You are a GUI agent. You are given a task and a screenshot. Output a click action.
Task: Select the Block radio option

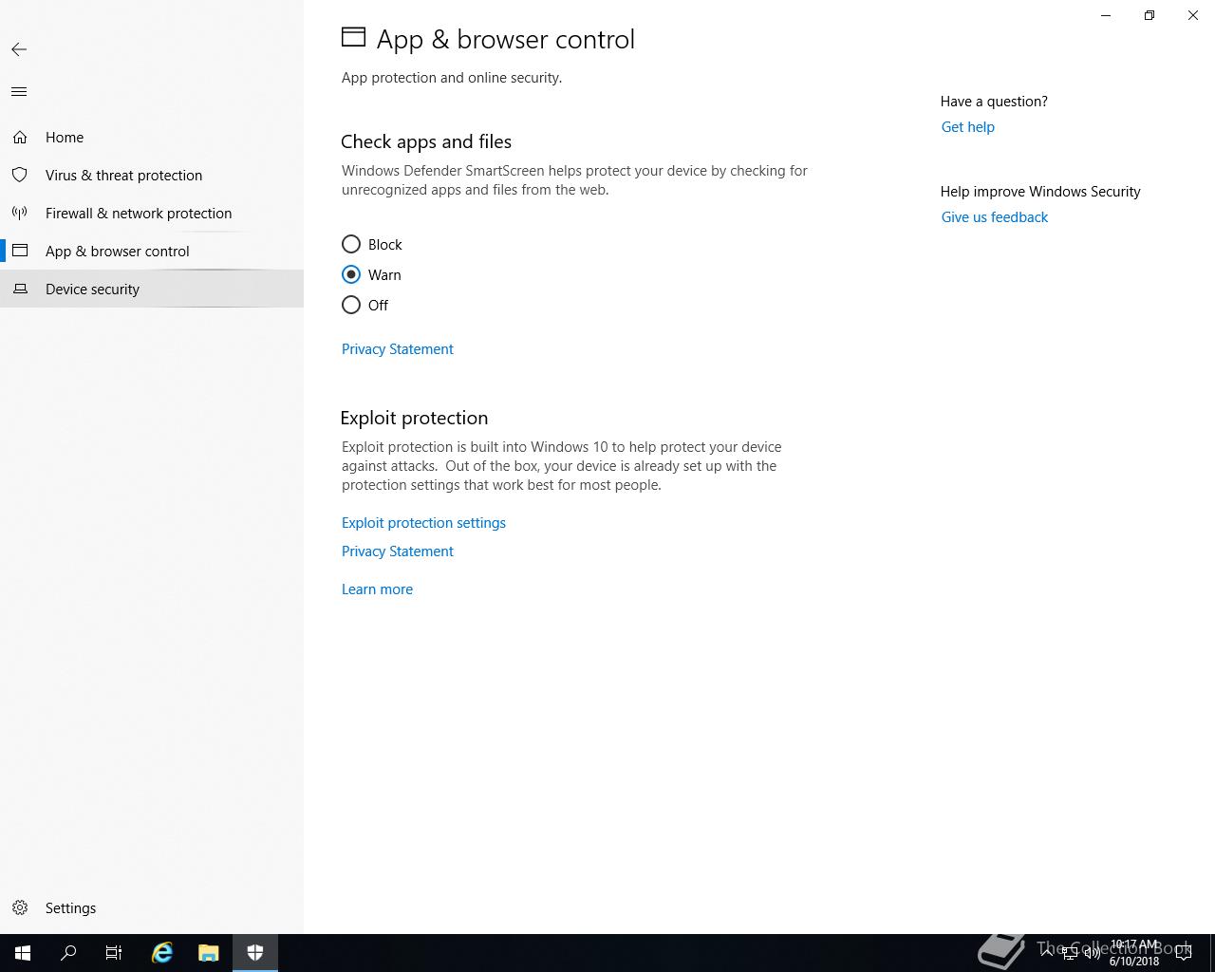point(351,245)
